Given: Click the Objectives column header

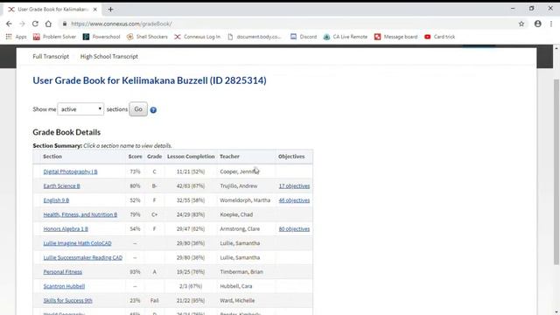Looking at the screenshot, I should tap(291, 157).
